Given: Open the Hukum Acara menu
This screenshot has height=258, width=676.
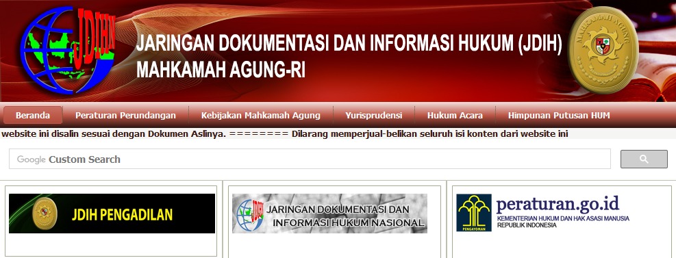Looking at the screenshot, I should click(x=455, y=116).
